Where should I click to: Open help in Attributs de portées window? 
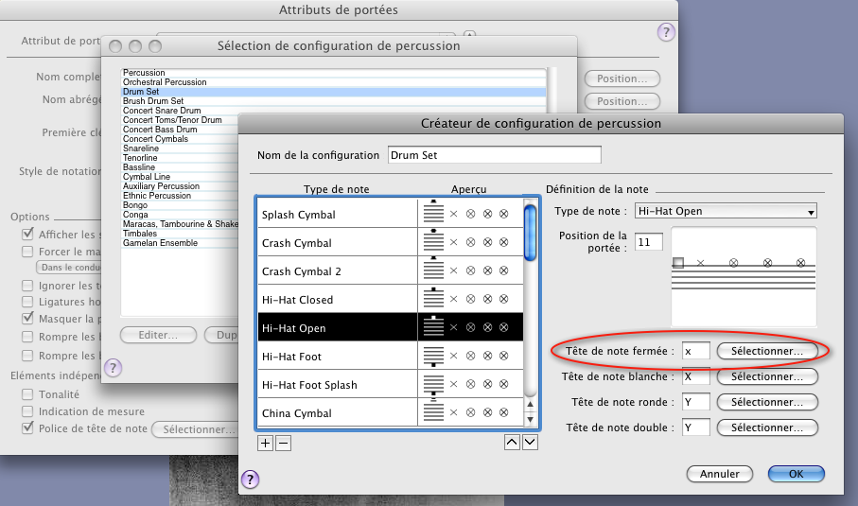pos(665,33)
